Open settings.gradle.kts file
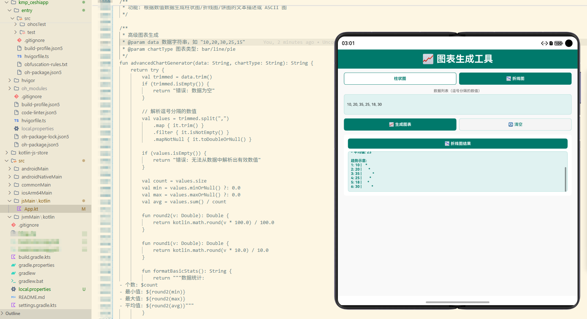This screenshot has width=587, height=319. [37, 305]
